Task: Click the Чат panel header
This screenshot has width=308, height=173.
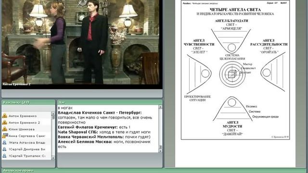Action: tap(110, 102)
